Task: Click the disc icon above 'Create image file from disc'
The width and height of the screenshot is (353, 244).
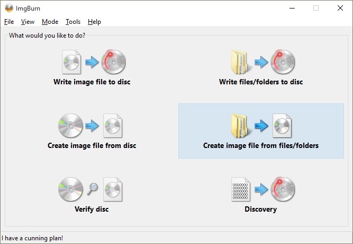Action: point(70,126)
